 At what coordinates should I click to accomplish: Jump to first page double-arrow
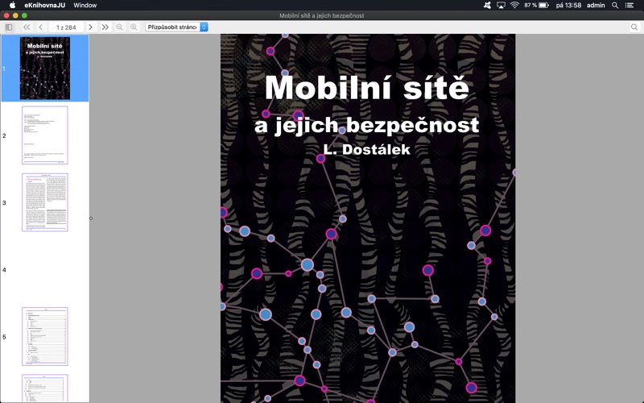pos(27,27)
